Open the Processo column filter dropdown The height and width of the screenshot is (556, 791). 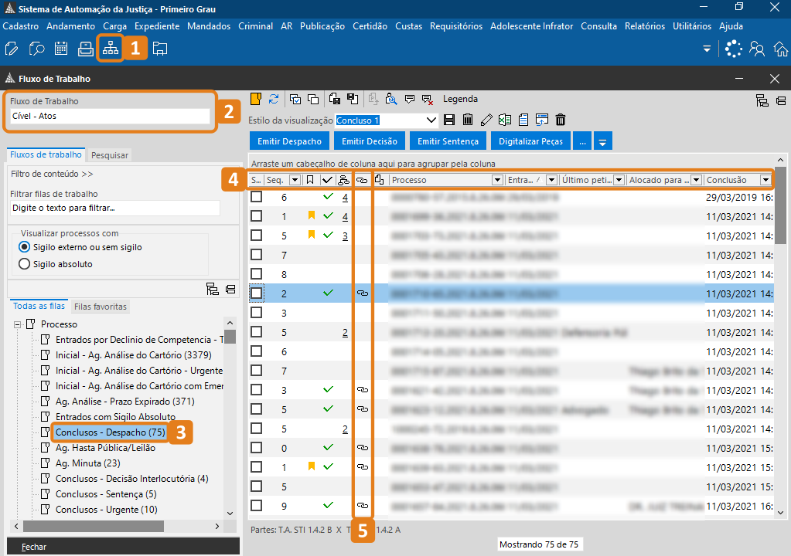click(x=497, y=180)
